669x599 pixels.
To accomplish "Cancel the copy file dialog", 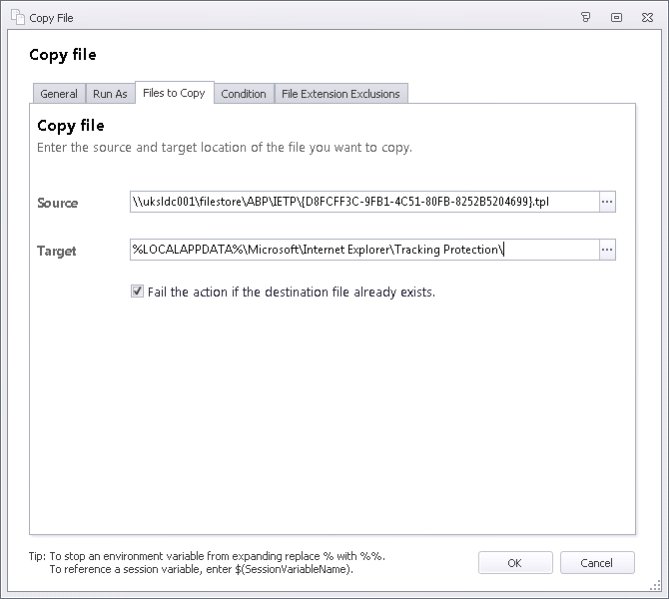I will tap(597, 563).
